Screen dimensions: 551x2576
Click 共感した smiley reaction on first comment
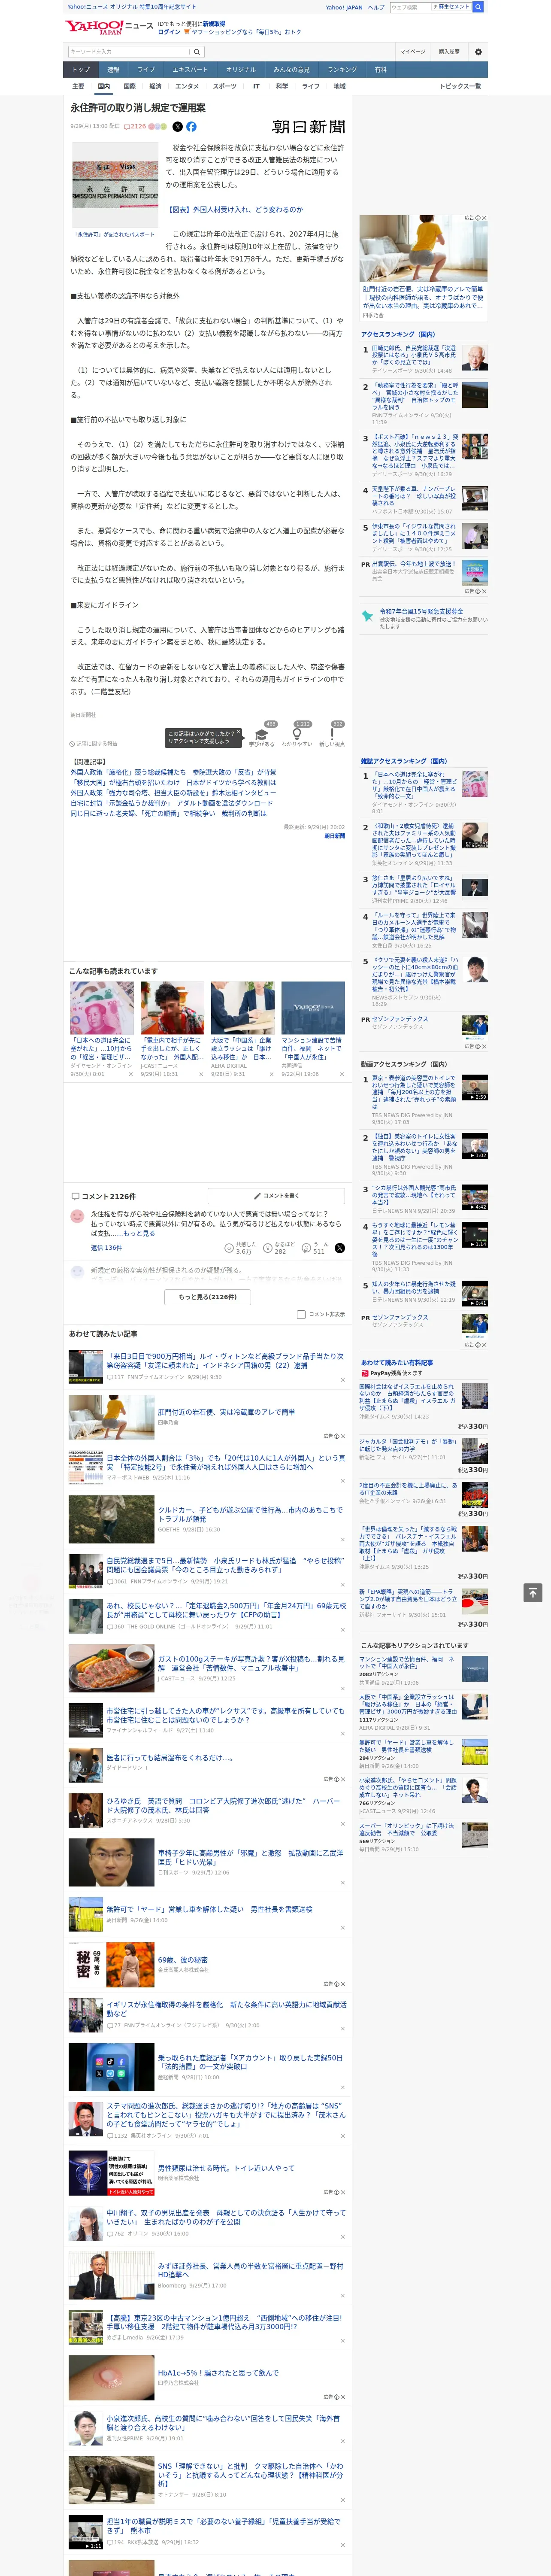pyautogui.click(x=229, y=1248)
